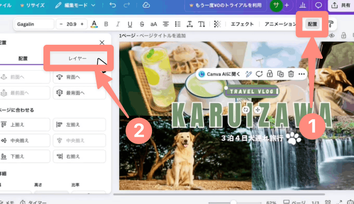Align to bottom with 下揃え
The width and height of the screenshot is (354, 204).
tap(25, 156)
